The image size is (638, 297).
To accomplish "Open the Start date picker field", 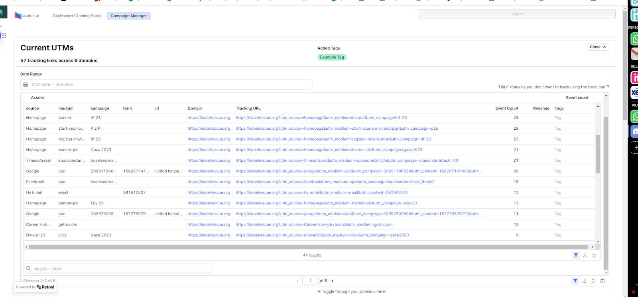I will (x=41, y=85).
